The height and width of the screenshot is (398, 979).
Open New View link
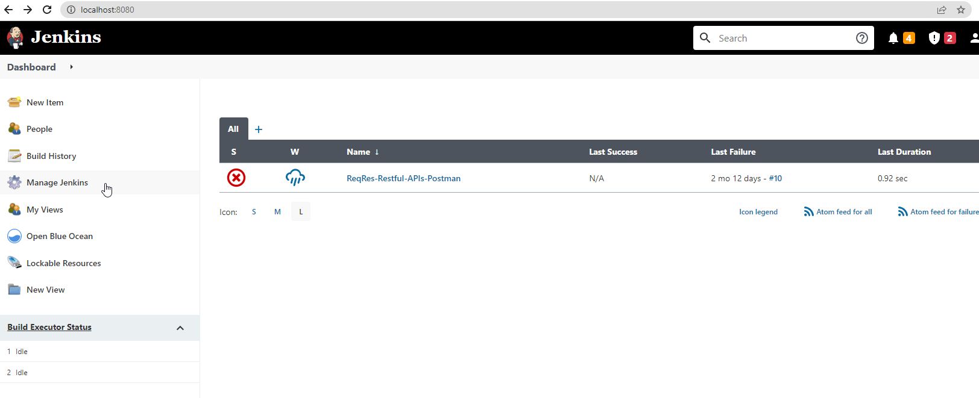[45, 290]
